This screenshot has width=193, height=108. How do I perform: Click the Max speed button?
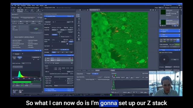[71, 42]
